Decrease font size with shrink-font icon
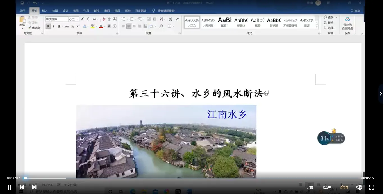 (x=88, y=19)
